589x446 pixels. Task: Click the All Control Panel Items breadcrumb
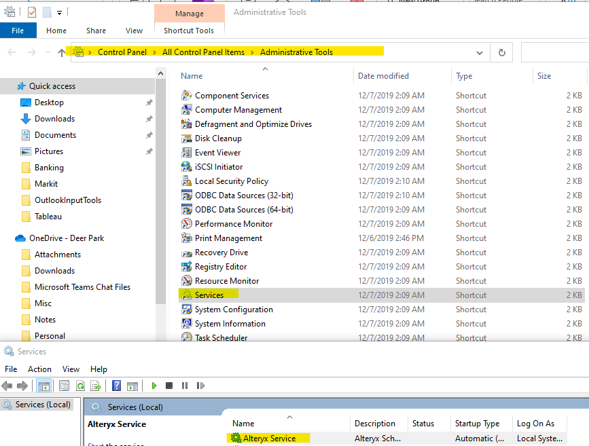(x=203, y=52)
